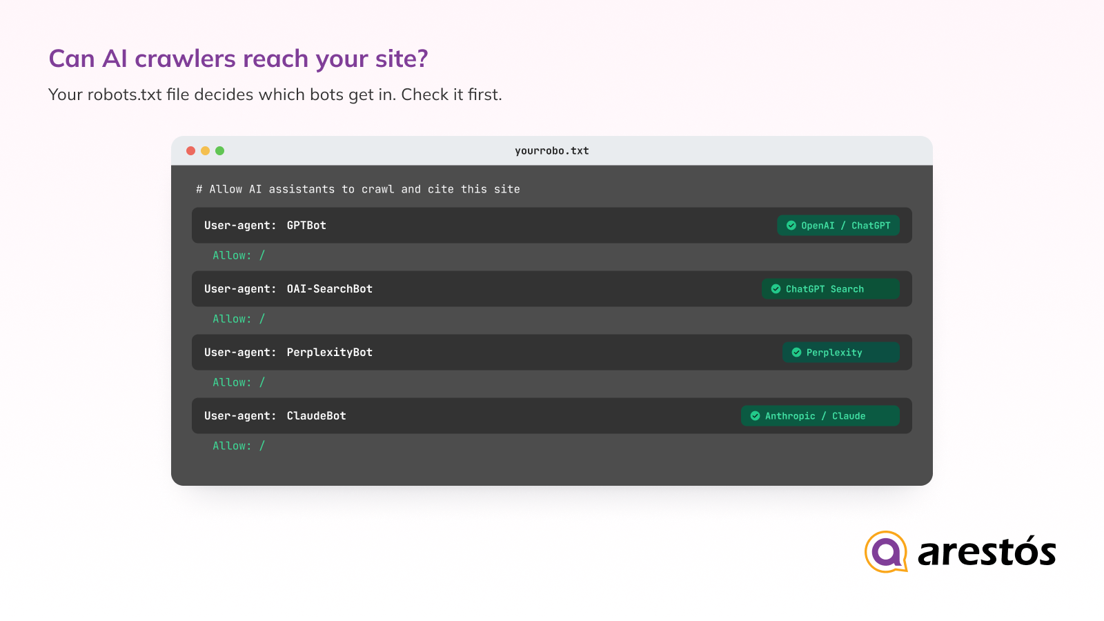Click the Arestós speech-bubble logo icon
This screenshot has height=621, width=1104.
click(x=886, y=552)
